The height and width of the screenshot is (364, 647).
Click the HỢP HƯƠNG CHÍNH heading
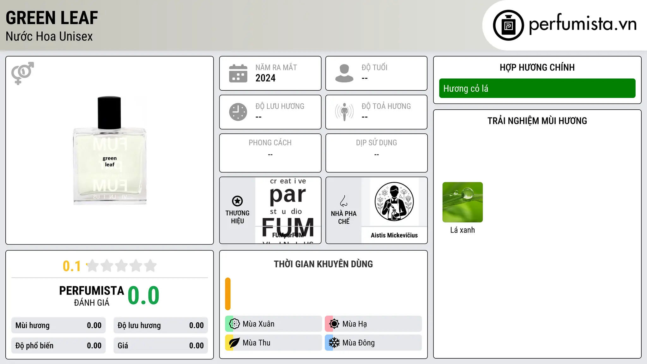pos(537,67)
